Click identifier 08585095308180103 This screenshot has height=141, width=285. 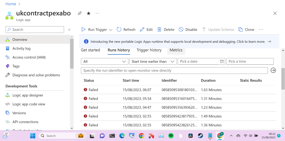pyautogui.click(x=179, y=90)
